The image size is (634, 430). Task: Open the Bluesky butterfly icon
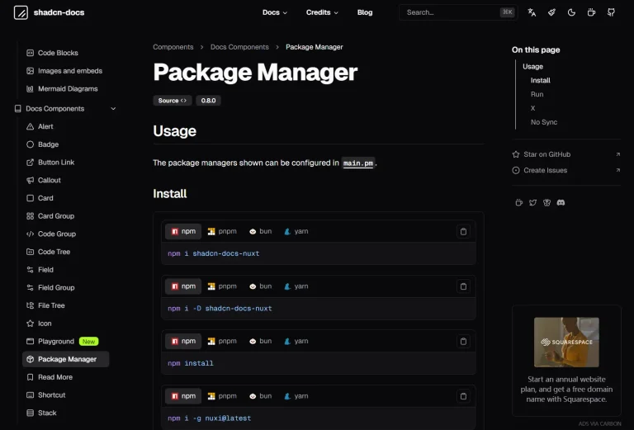(546, 202)
